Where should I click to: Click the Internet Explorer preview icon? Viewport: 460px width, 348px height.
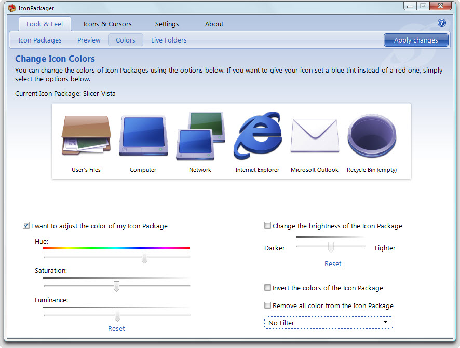[258, 135]
